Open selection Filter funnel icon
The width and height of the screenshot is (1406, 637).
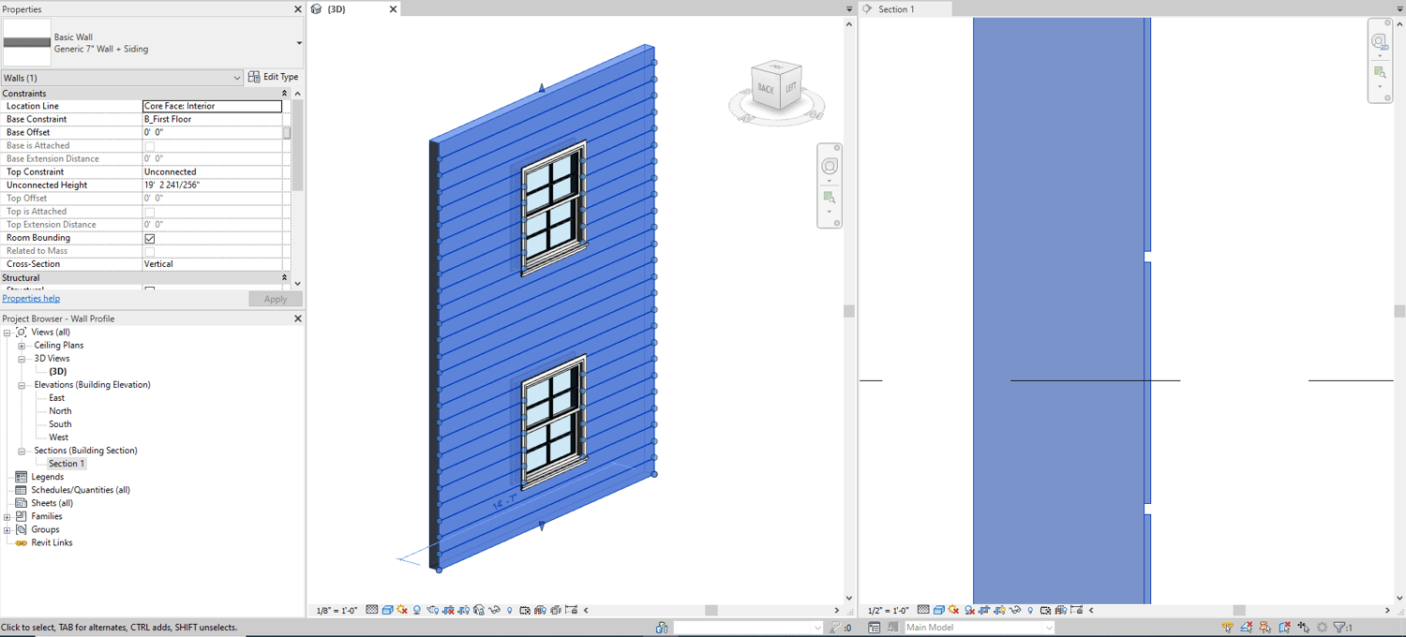pyautogui.click(x=1339, y=627)
